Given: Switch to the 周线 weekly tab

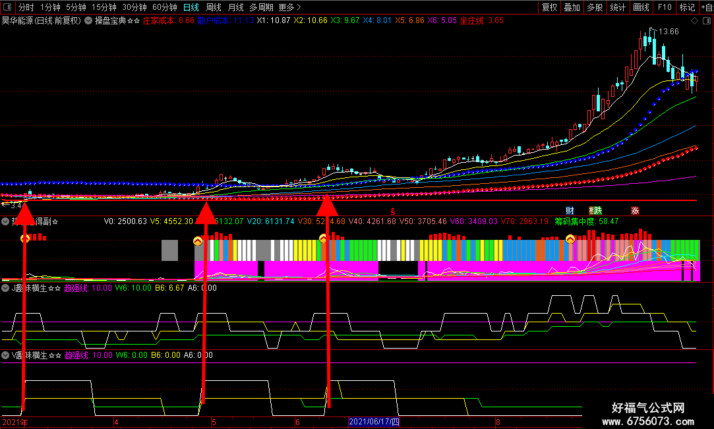Looking at the screenshot, I should coord(213,7).
